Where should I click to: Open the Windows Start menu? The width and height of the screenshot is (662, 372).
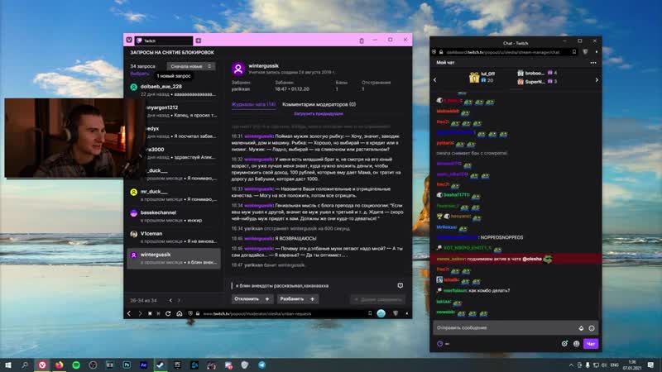click(8, 365)
